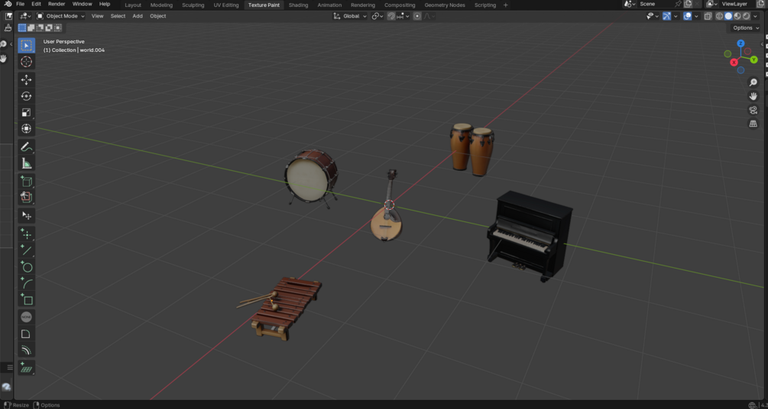Click the round NONE tool icon
768x409 pixels.
point(27,317)
